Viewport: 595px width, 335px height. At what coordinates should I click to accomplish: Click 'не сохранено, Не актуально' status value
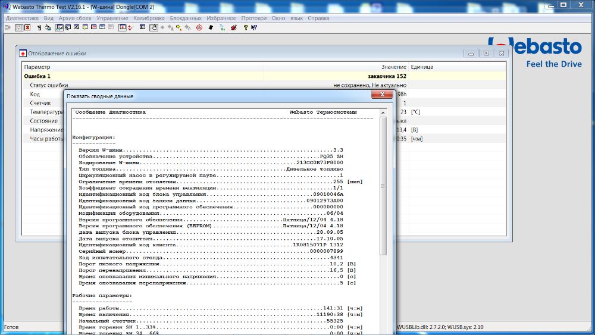click(x=370, y=85)
